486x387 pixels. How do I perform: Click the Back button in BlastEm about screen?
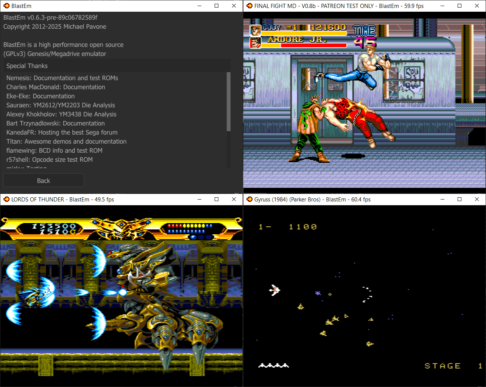click(x=44, y=180)
